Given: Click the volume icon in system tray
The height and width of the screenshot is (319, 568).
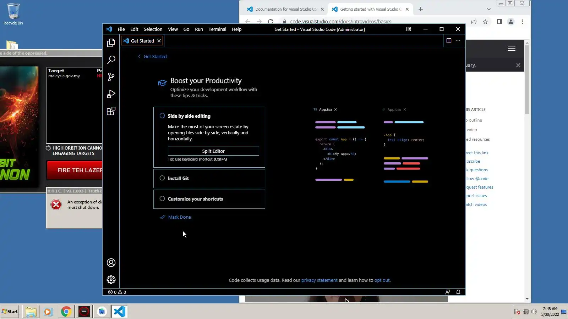Looking at the screenshot, I should pyautogui.click(x=534, y=312).
